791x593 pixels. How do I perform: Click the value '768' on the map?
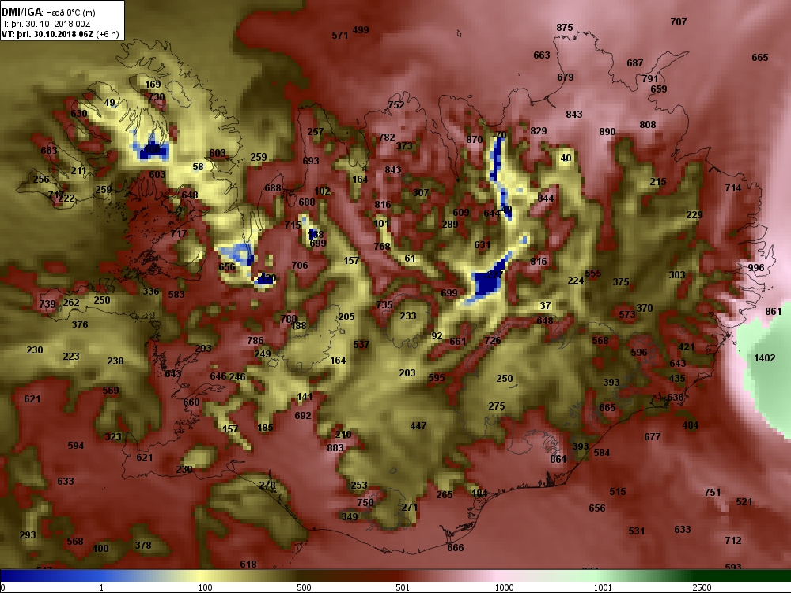pyautogui.click(x=382, y=246)
